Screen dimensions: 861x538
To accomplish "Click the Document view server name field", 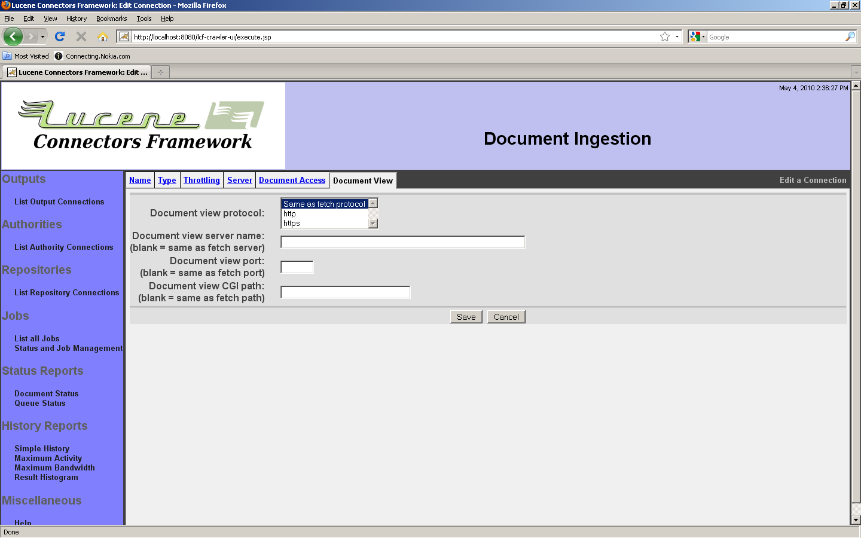I will pyautogui.click(x=402, y=242).
